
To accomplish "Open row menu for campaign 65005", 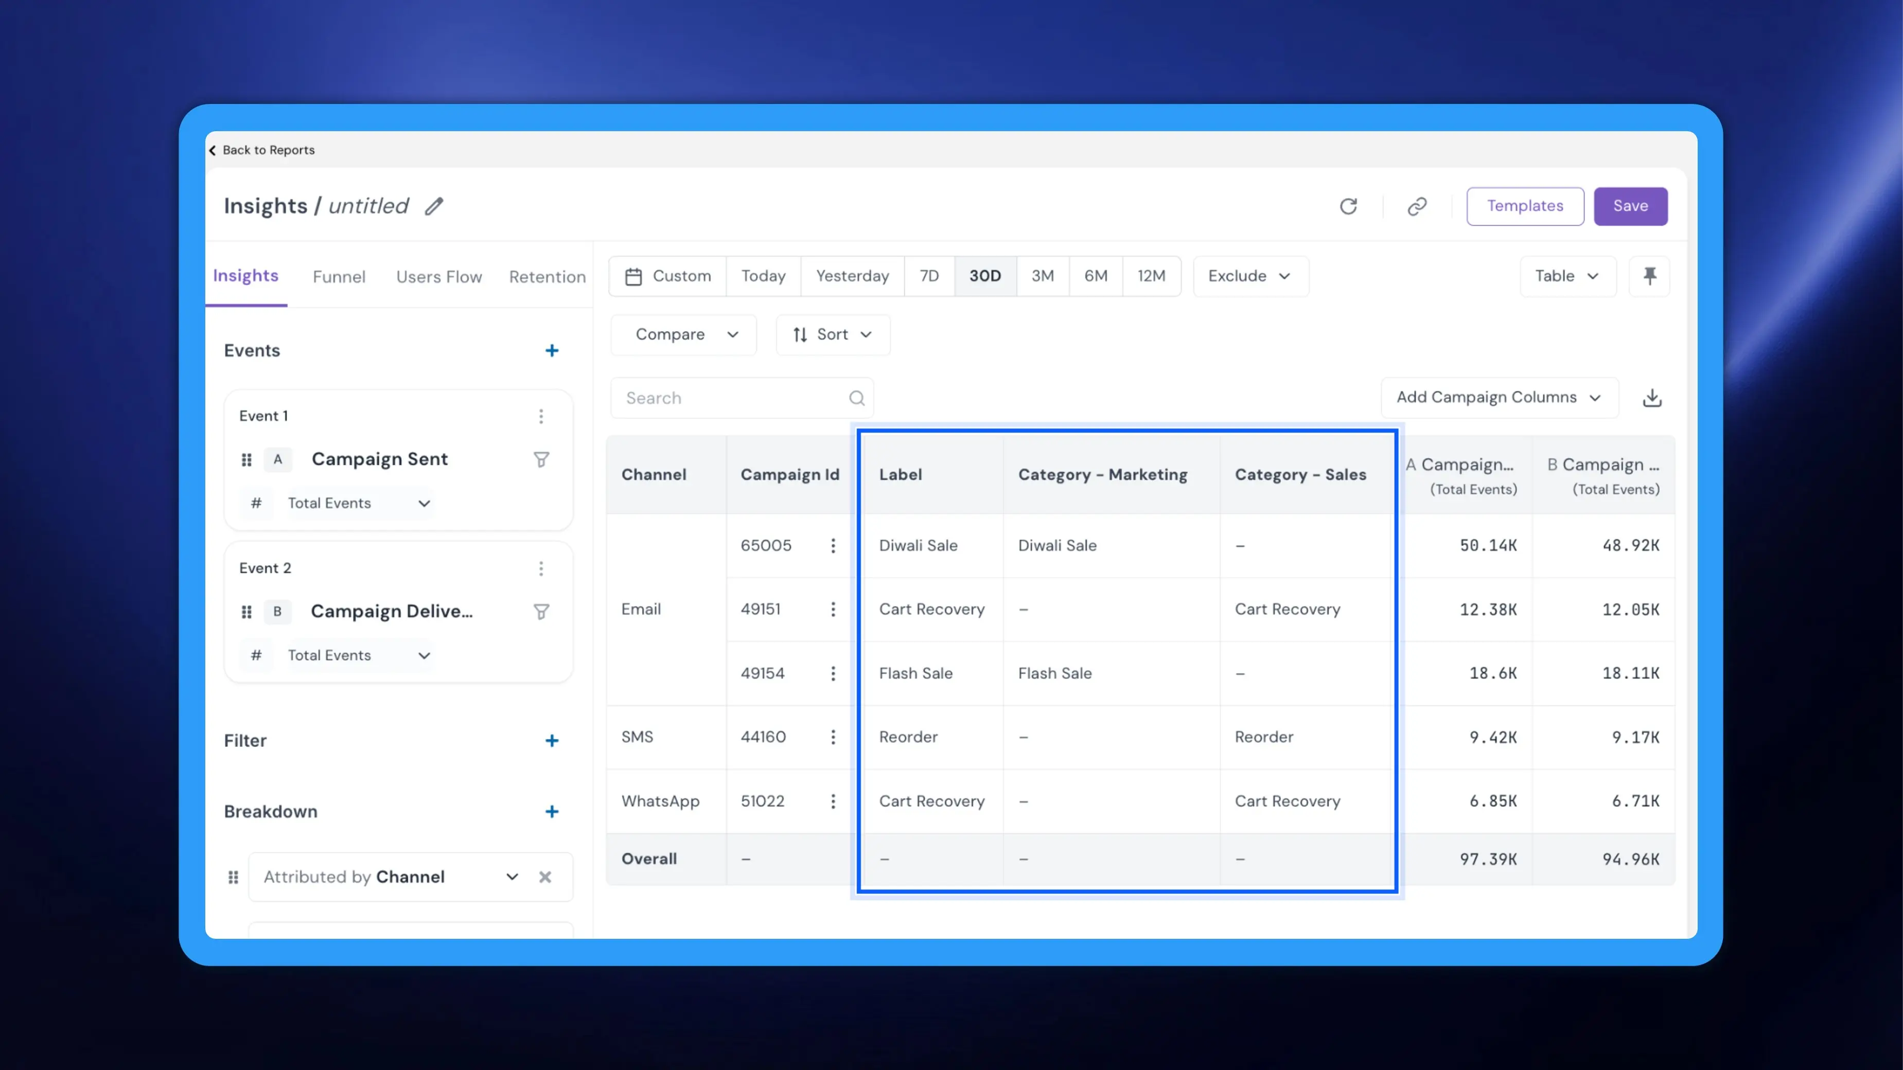I will [833, 546].
